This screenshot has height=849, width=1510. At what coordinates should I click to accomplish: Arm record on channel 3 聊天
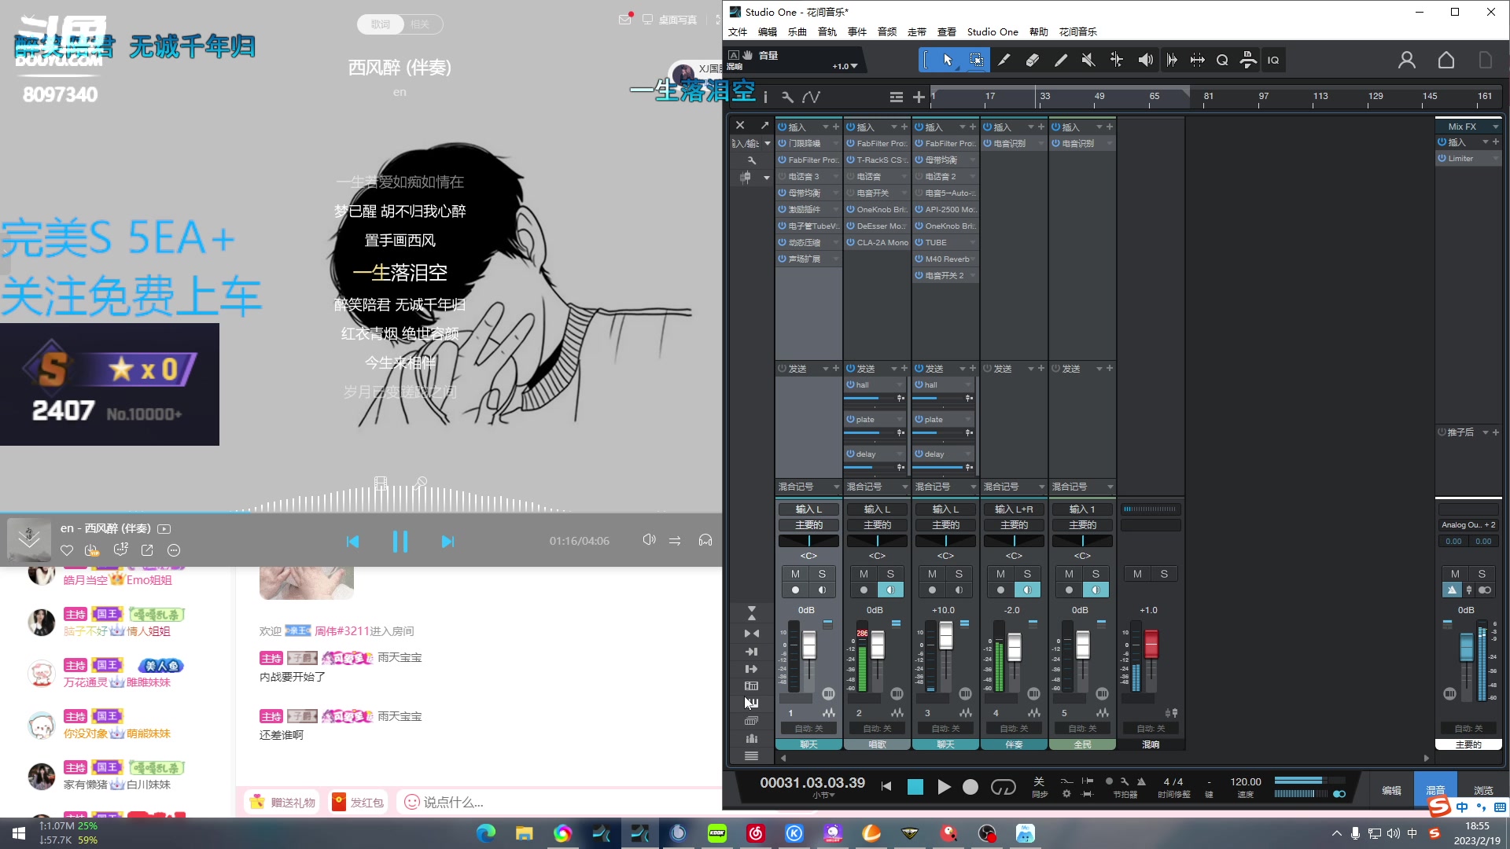pos(932,590)
